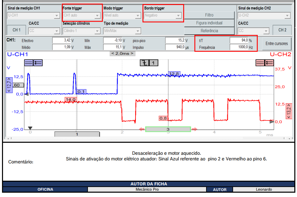Click the green cursor 3 slider handle
This screenshot has height=197, width=297.
point(168,129)
